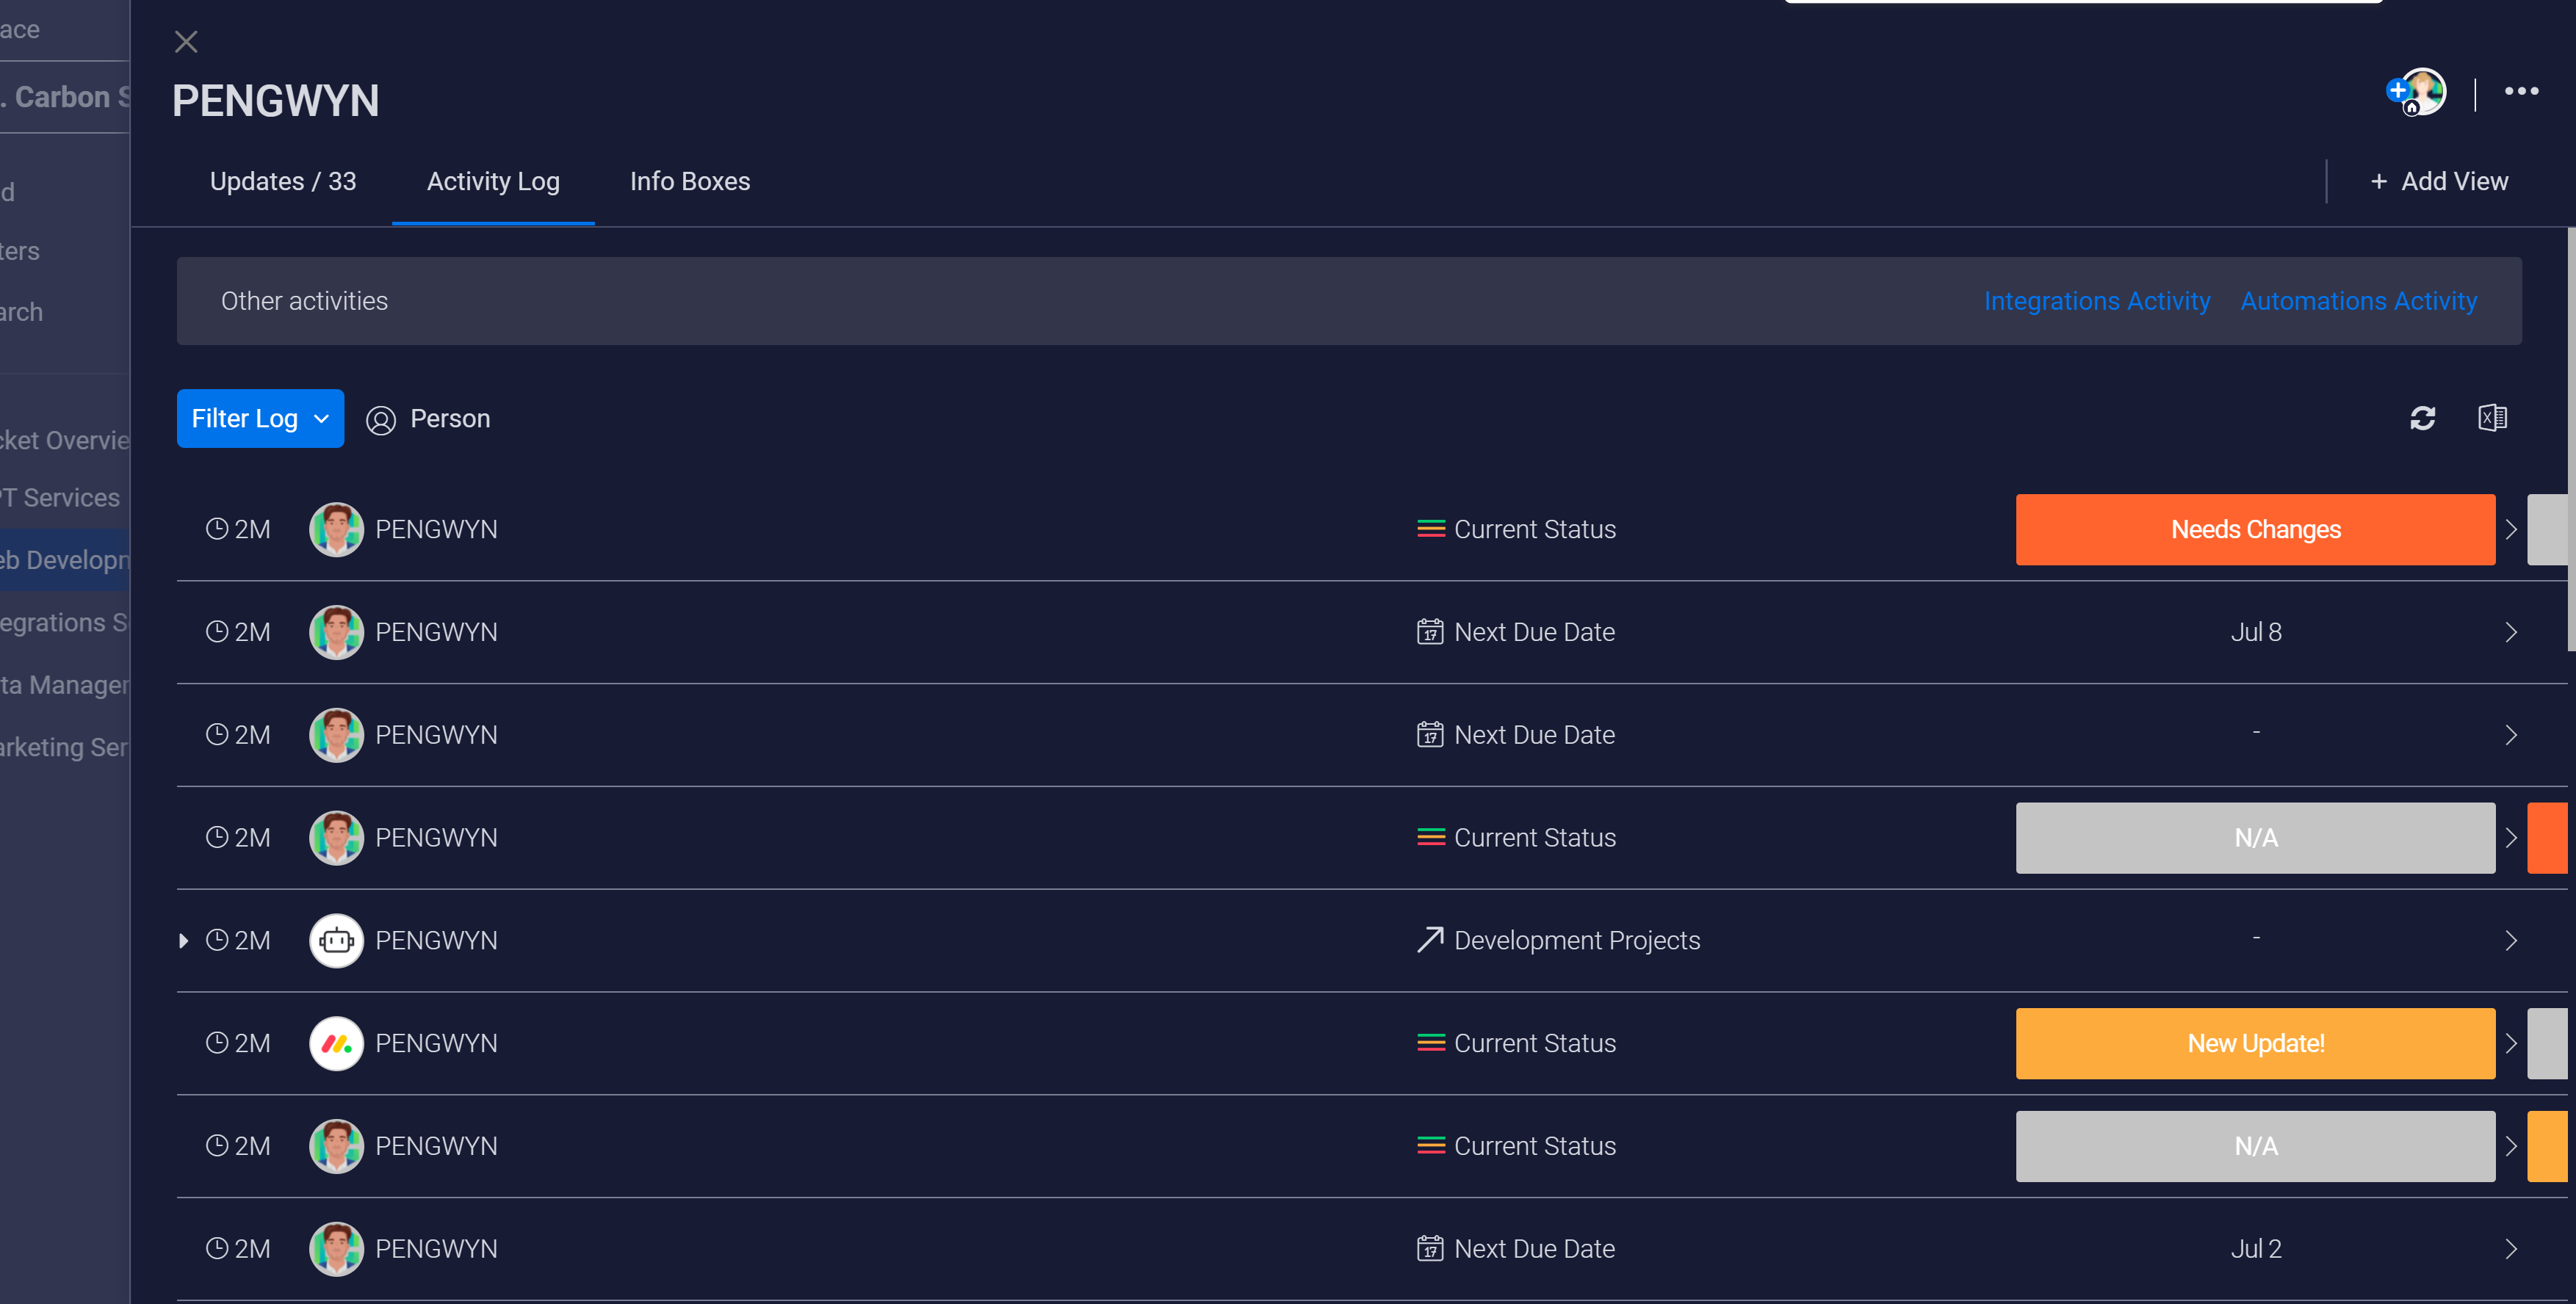The width and height of the screenshot is (2576, 1304).
Task: Click the monday.com logo avatar
Action: coord(336,1043)
